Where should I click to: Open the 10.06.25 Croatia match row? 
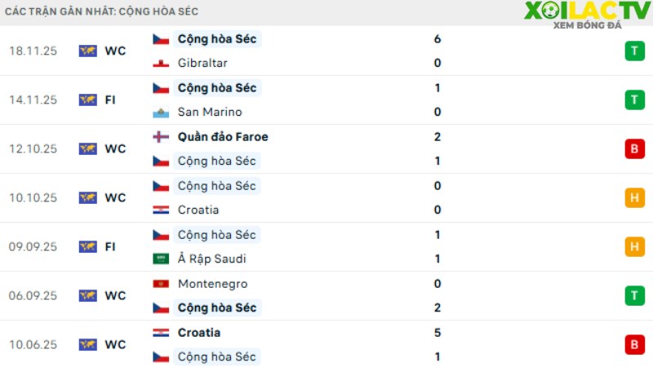(326, 345)
